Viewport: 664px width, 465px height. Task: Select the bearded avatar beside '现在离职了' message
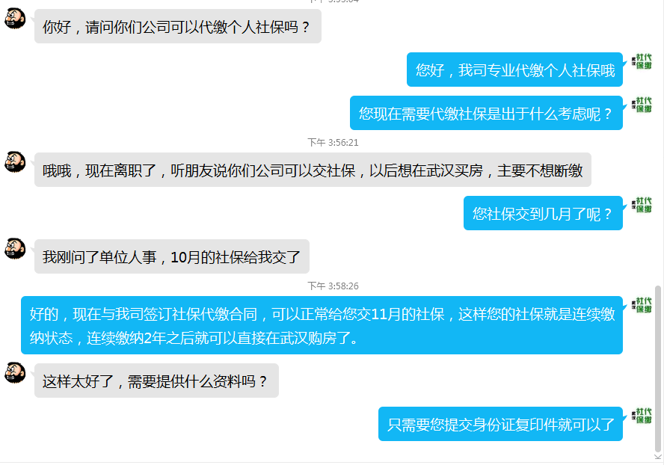15,161
